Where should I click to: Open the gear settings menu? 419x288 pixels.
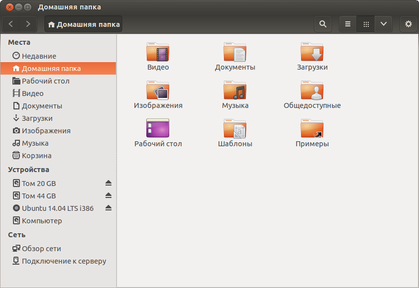pyautogui.click(x=409, y=24)
